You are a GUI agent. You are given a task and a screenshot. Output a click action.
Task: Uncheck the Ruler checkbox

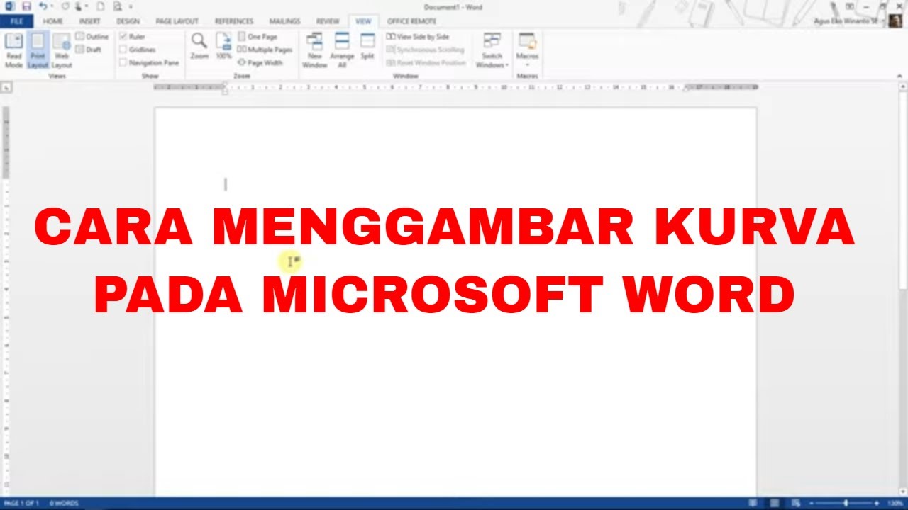(x=123, y=37)
